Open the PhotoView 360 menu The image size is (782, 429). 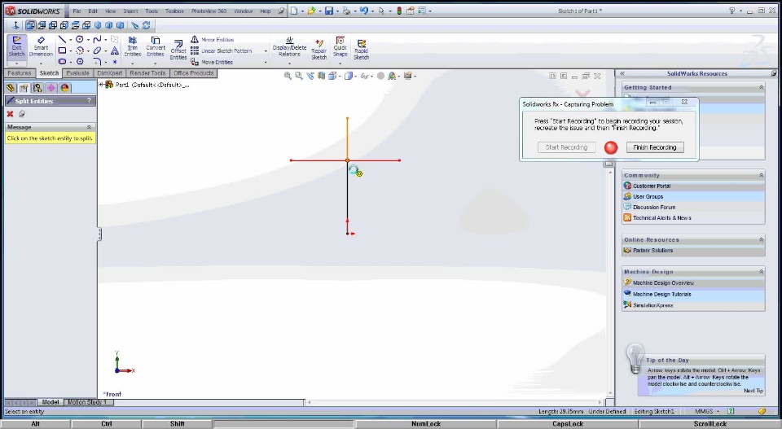tap(209, 11)
